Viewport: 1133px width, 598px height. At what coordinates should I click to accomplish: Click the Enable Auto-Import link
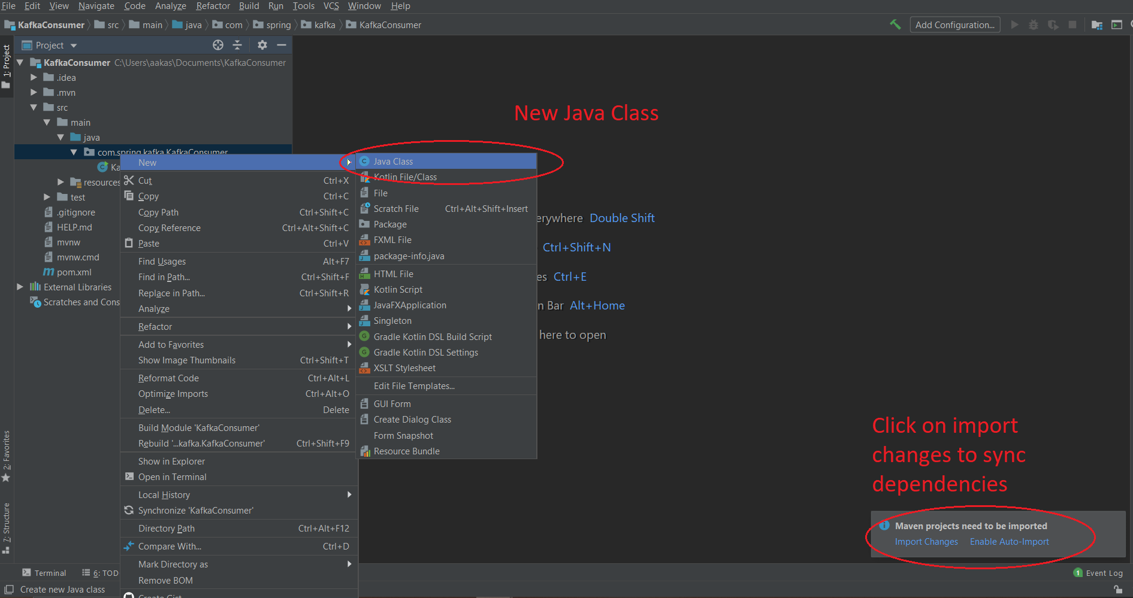[1009, 542]
